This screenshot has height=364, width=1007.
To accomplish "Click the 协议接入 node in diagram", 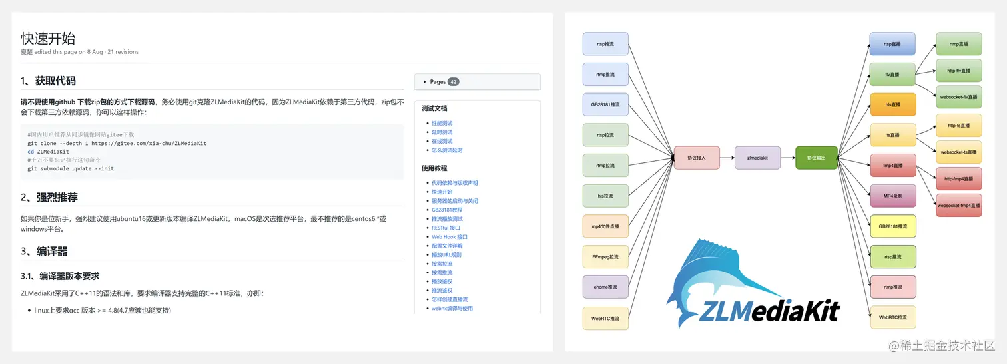I will point(697,158).
